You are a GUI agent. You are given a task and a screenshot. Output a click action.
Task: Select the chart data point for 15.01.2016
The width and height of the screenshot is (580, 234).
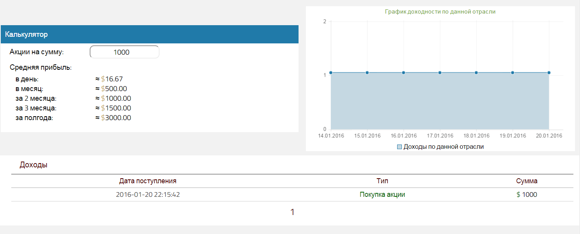pyautogui.click(x=367, y=72)
